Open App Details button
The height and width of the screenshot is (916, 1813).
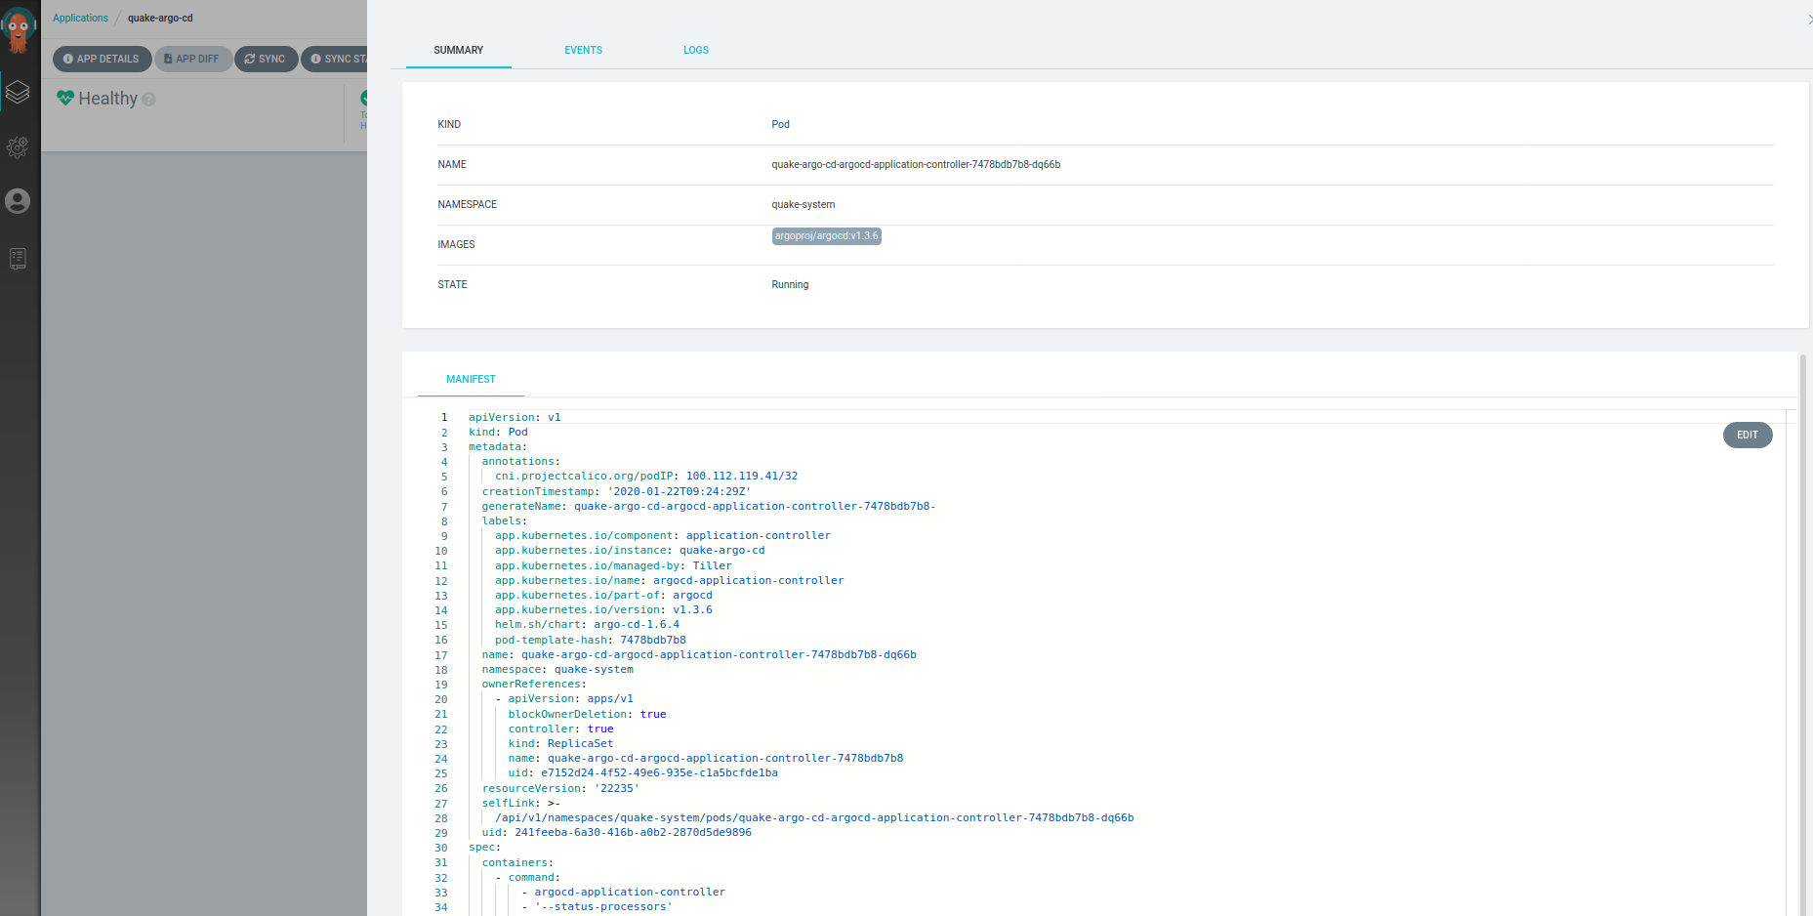(x=102, y=59)
